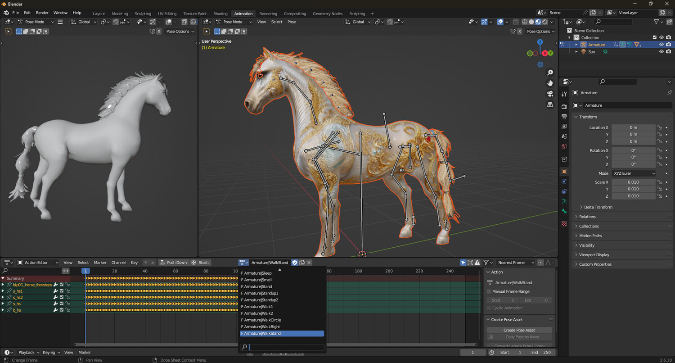Switch to the Compositing workspace tab
Viewport: 675px width, 363px height.
coord(295,14)
